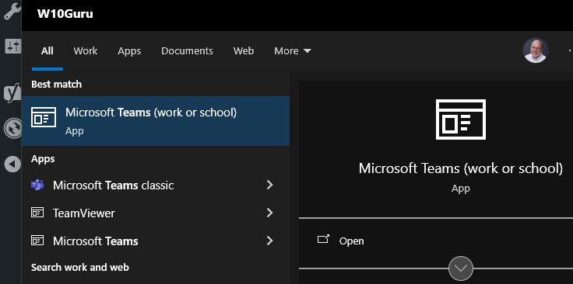Switch to the Documents tab
Image resolution: width=573 pixels, height=284 pixels.
187,51
